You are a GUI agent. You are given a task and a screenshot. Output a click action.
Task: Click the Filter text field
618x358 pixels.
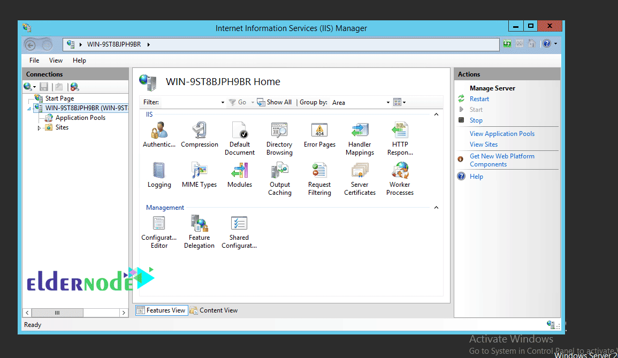(x=190, y=103)
